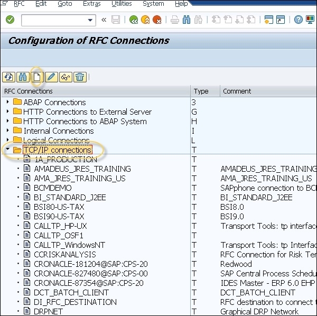This screenshot has width=317, height=316.
Task: Expand HTTP Connections to ABAP System
Action: pyautogui.click(x=8, y=120)
